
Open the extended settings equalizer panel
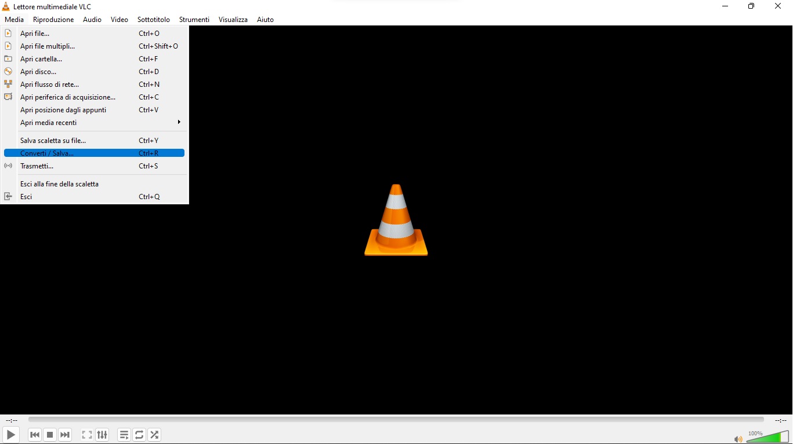[102, 435]
